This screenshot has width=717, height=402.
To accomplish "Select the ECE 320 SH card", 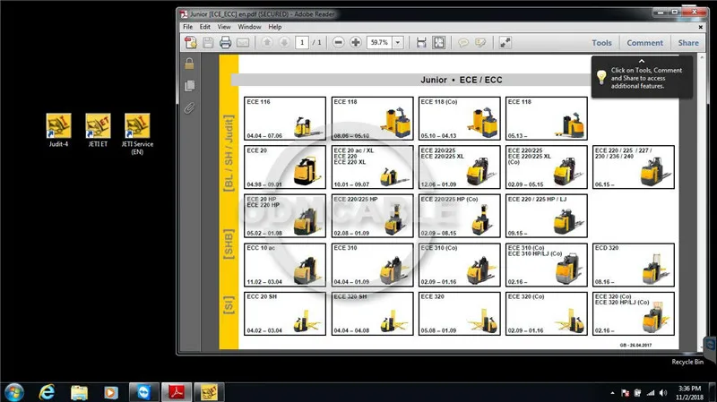I will coord(372,314).
